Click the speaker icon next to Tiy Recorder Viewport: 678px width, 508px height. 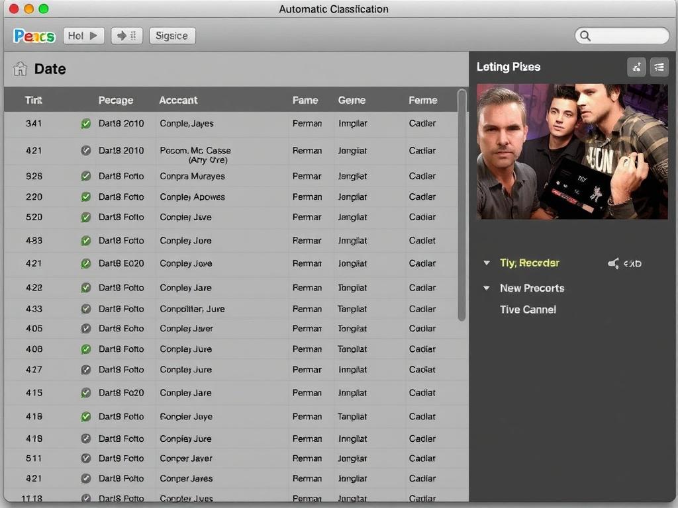coord(614,264)
